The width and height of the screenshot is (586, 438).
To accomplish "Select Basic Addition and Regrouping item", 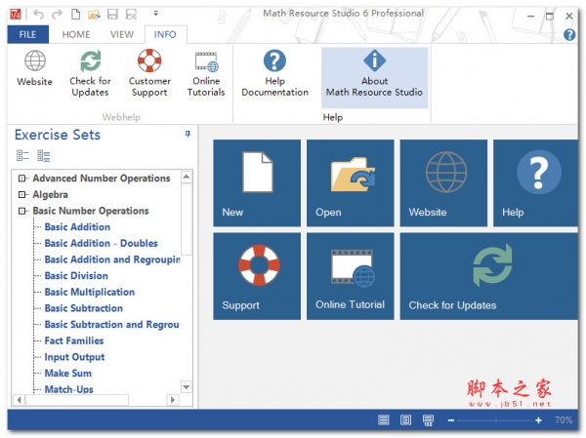I will (112, 259).
